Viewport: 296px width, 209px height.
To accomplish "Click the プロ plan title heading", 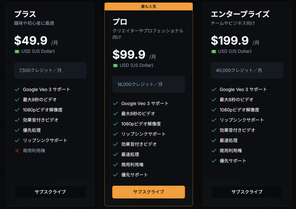I will point(120,22).
